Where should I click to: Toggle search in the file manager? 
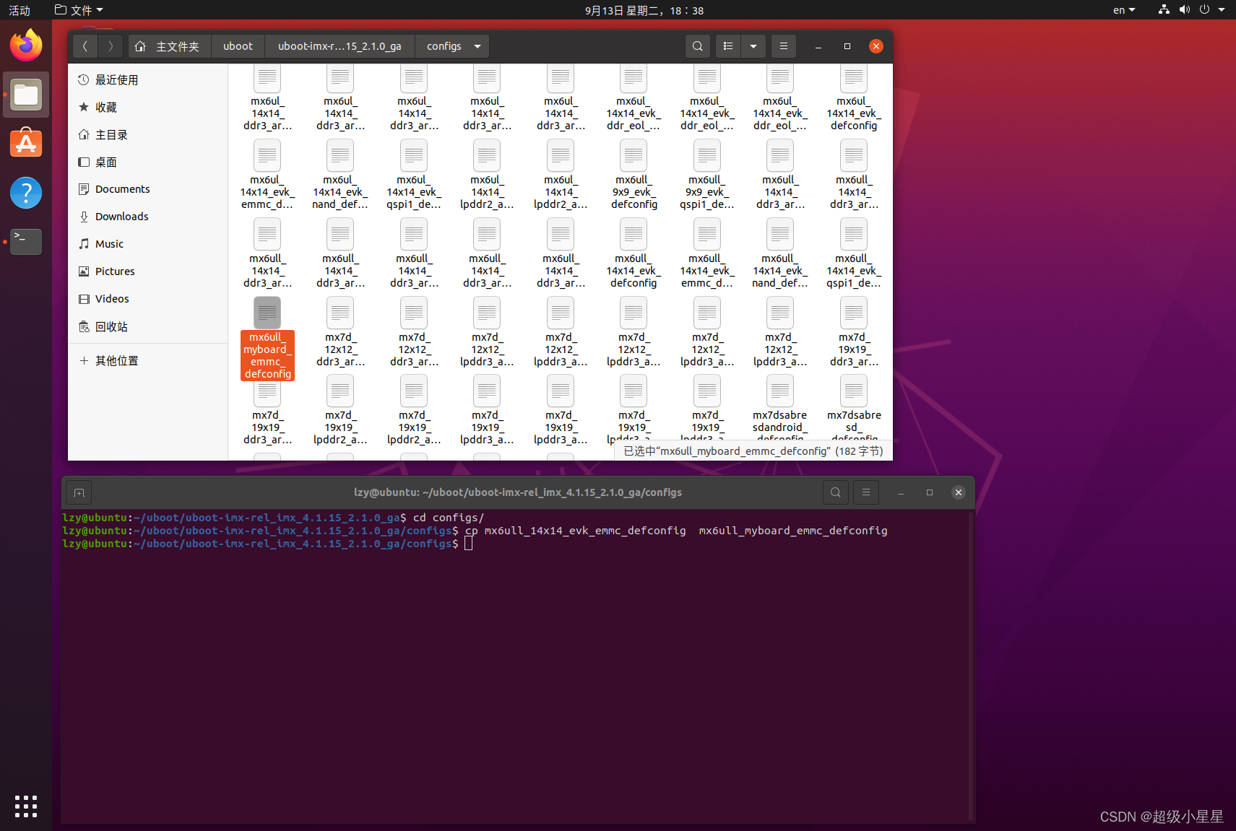(697, 45)
